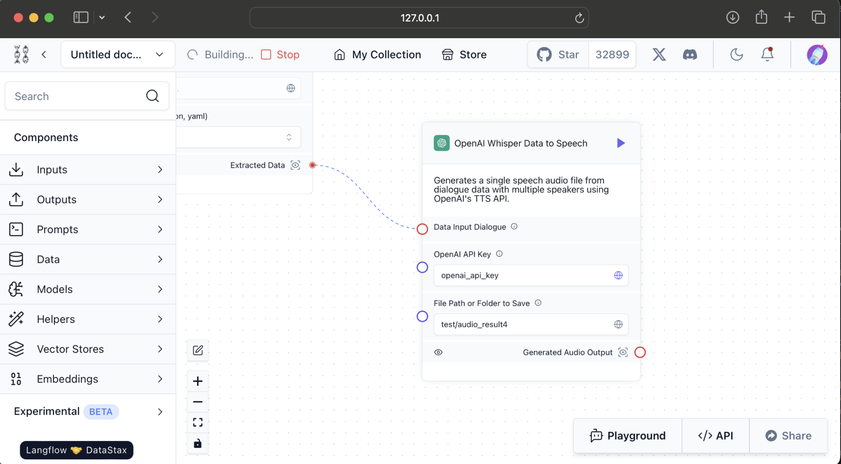Viewport: 841px width, 464px height.
Task: Open the Discord icon link
Action: click(x=690, y=55)
